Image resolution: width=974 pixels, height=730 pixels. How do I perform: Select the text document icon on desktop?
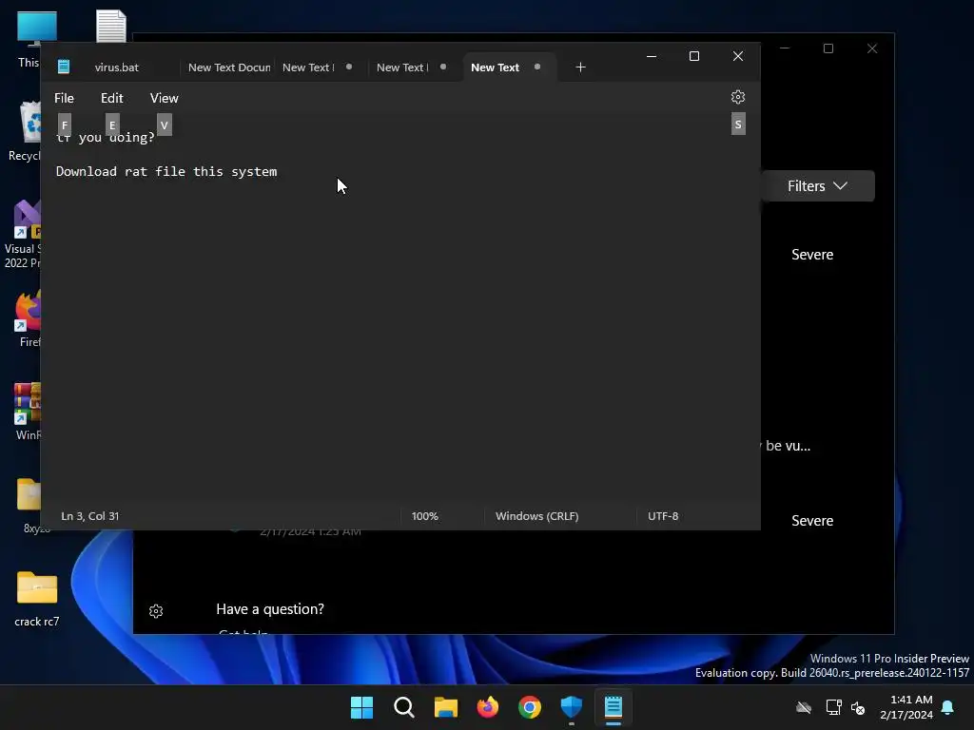[x=111, y=26]
